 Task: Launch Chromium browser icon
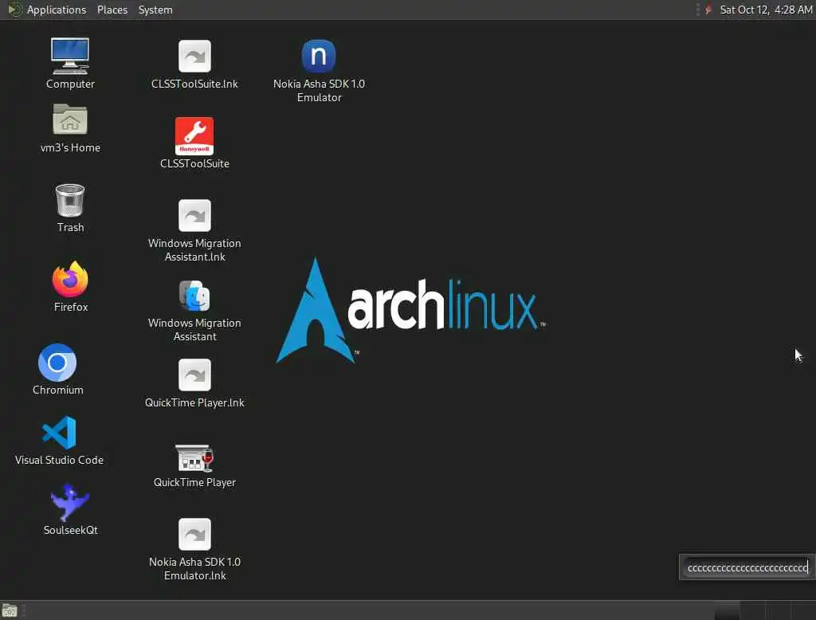[57, 363]
